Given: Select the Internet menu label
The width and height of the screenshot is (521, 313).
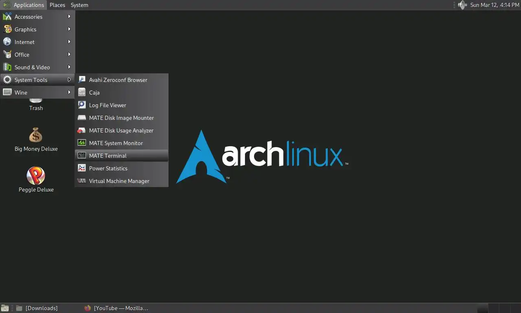Looking at the screenshot, I should click(24, 42).
